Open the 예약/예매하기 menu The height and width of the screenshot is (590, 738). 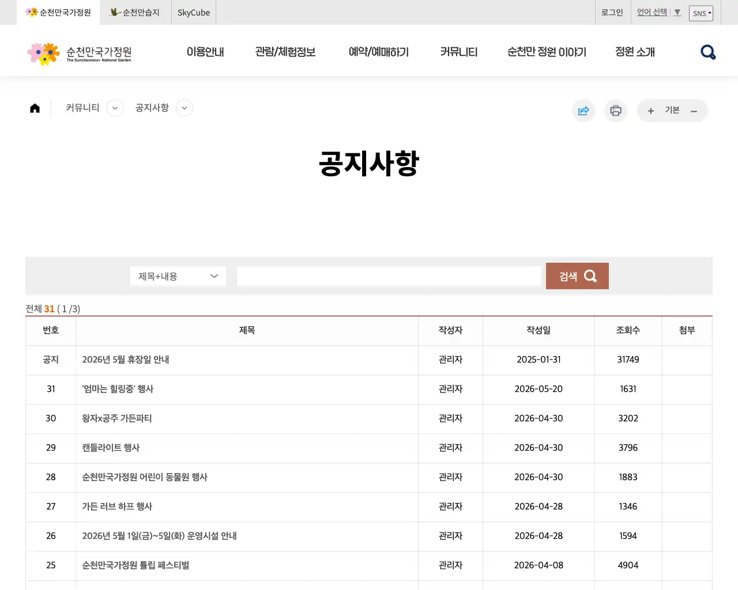pos(379,52)
